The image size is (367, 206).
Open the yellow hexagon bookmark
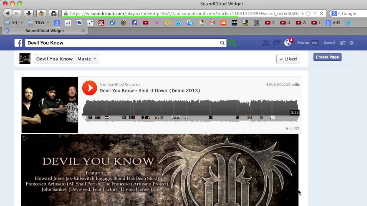(168, 23)
